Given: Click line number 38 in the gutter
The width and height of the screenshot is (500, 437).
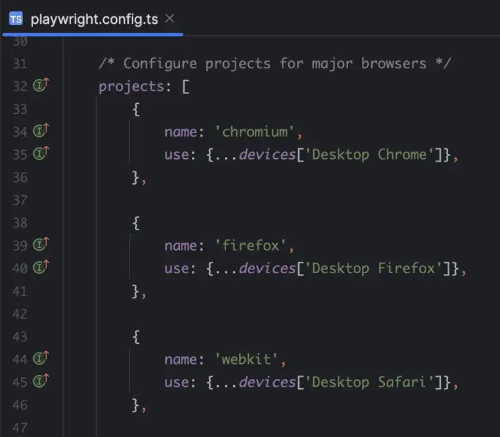Looking at the screenshot, I should pos(20,223).
